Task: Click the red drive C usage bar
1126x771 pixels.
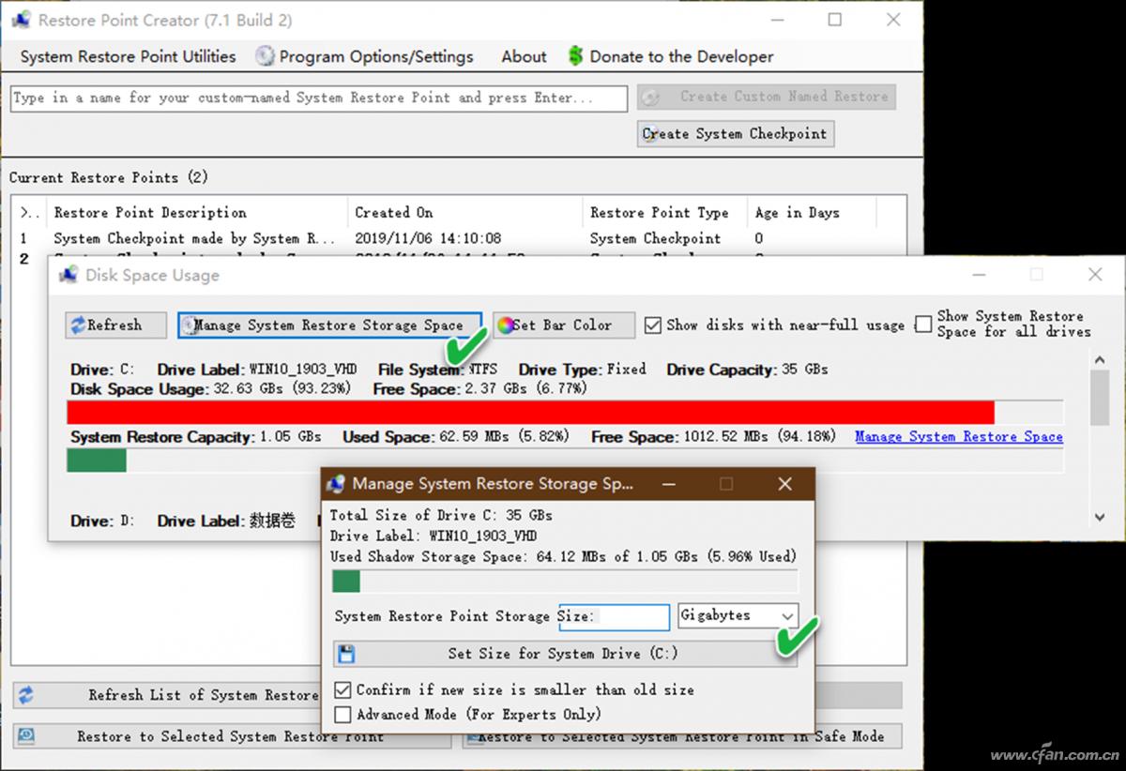Action: (530, 413)
